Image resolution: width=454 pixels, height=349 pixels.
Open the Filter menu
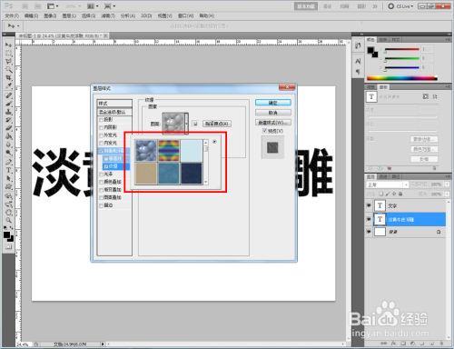[x=108, y=15]
